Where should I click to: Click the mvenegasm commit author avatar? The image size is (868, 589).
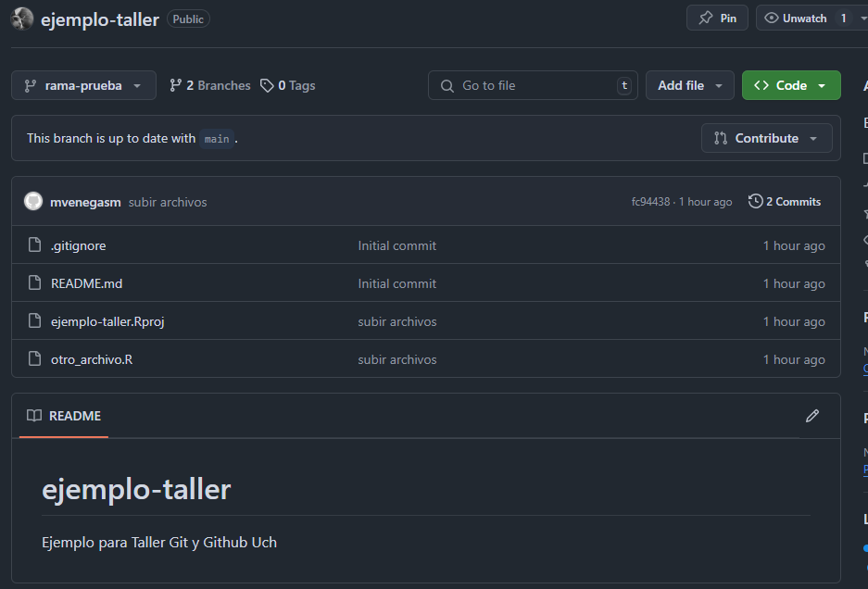click(33, 201)
